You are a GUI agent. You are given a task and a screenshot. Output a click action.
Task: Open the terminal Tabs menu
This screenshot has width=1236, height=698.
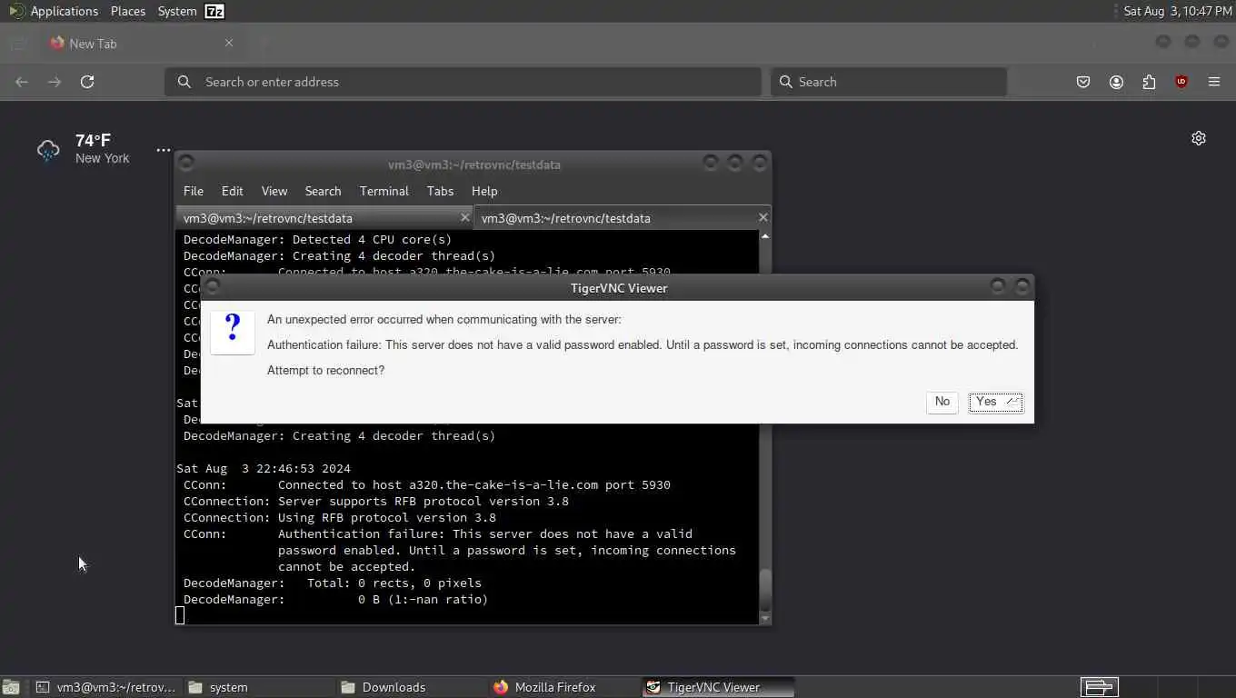(440, 191)
